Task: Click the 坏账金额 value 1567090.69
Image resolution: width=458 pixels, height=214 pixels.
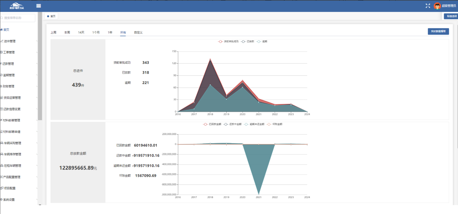Action: (146, 176)
